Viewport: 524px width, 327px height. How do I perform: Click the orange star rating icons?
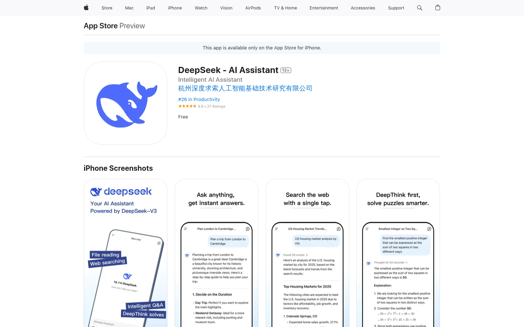(x=187, y=106)
